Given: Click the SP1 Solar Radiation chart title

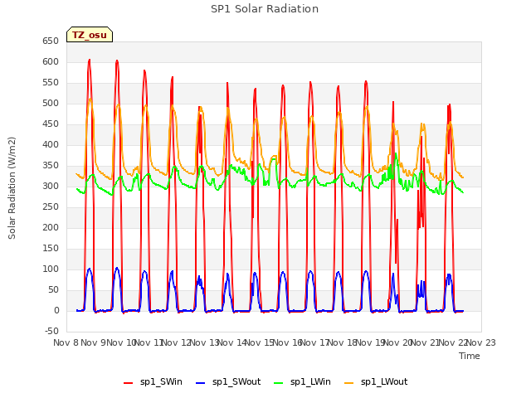Looking at the screenshot, I should point(265,9).
